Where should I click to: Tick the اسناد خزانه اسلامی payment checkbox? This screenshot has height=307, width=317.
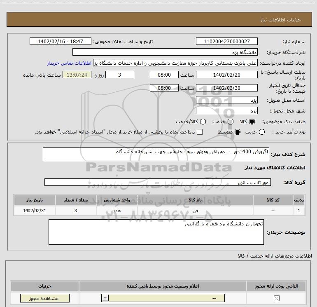200,132
